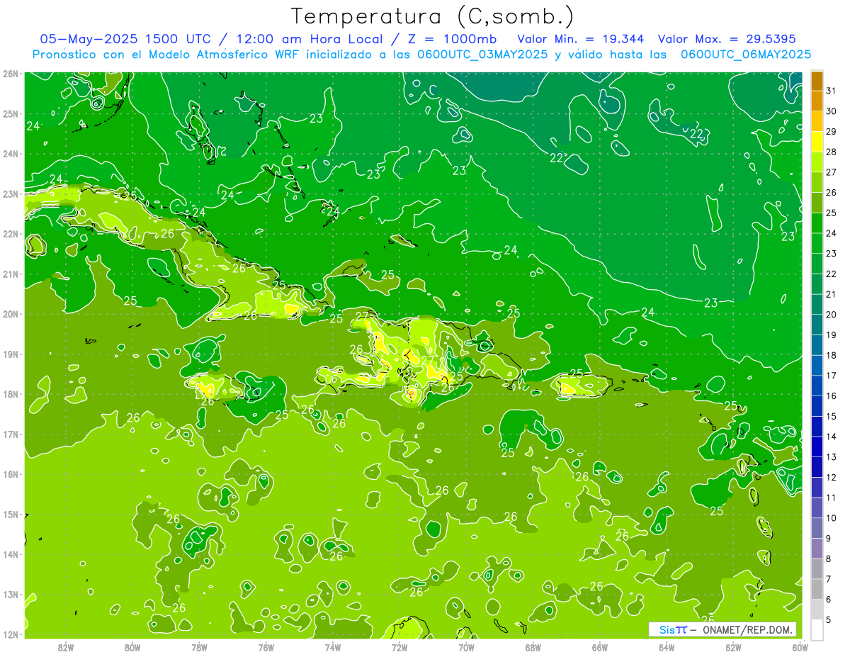Click legend value "30" on the color scale
The image size is (850, 657).
pos(832,111)
